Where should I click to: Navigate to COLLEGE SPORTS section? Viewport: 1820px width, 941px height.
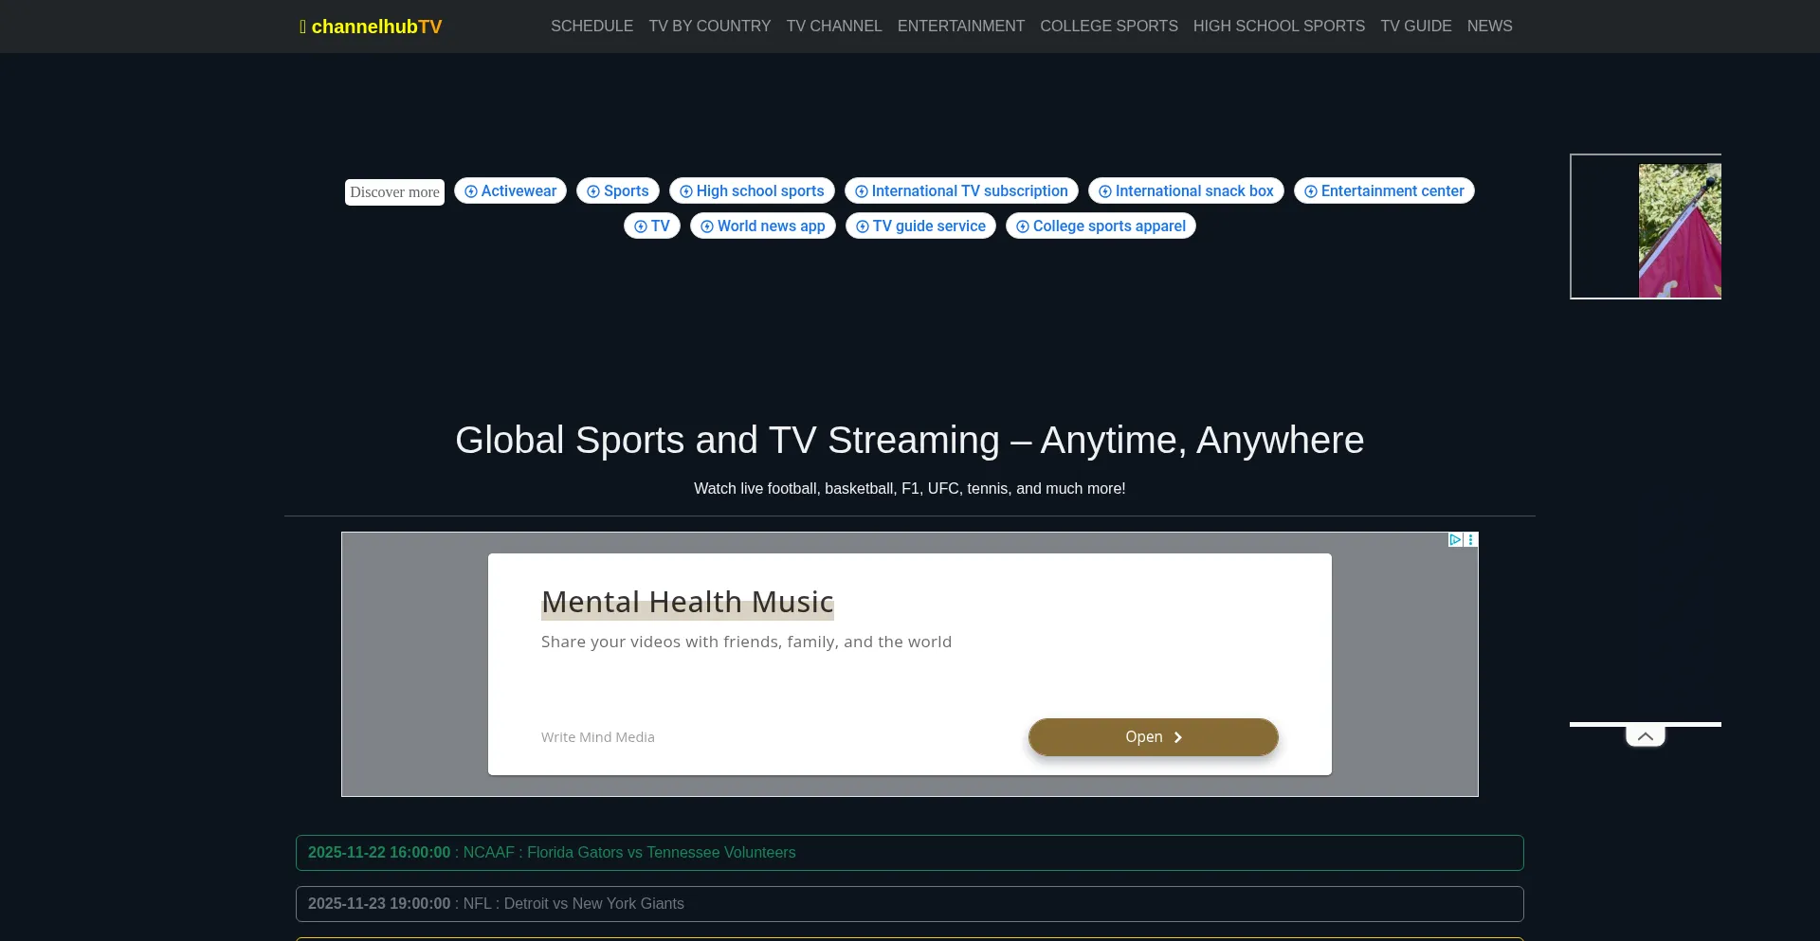[1108, 27]
